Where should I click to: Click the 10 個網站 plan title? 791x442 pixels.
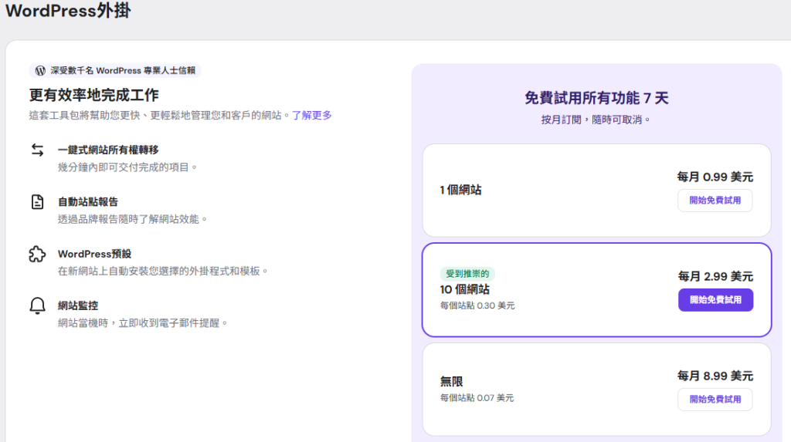(x=464, y=289)
